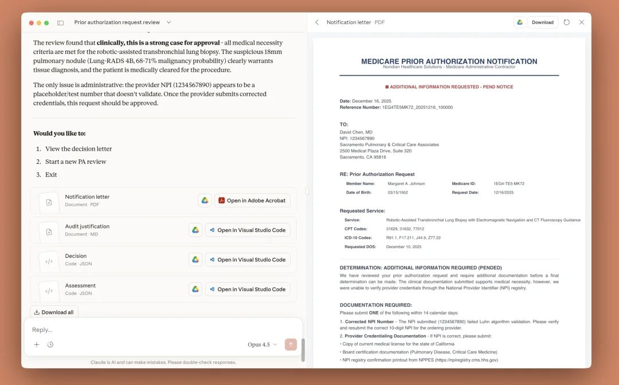Open the history clock icon
619x385 pixels.
click(50, 344)
